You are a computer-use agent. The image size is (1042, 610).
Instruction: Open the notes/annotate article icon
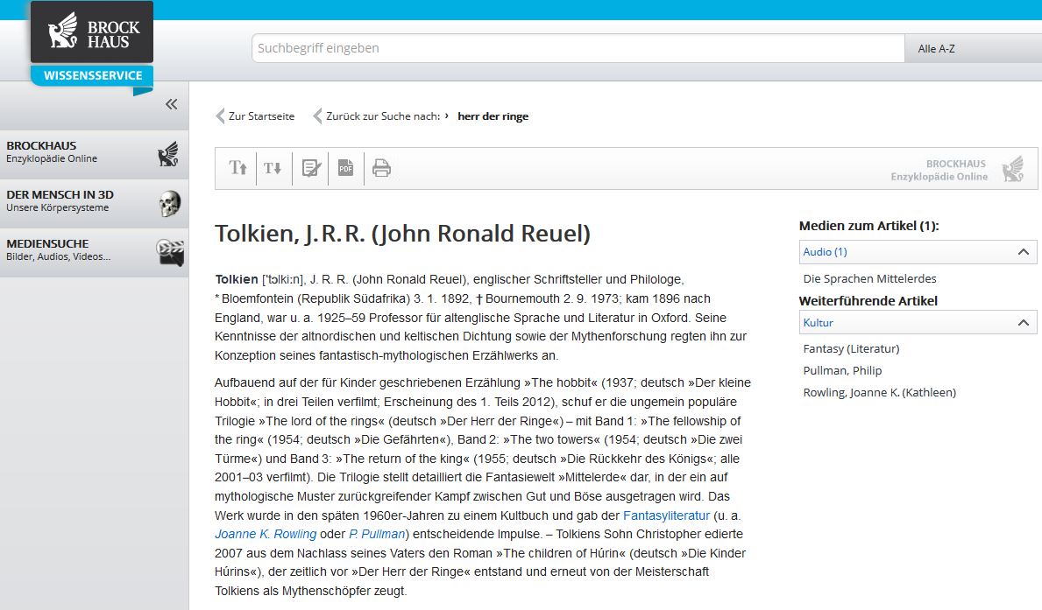pos(311,168)
